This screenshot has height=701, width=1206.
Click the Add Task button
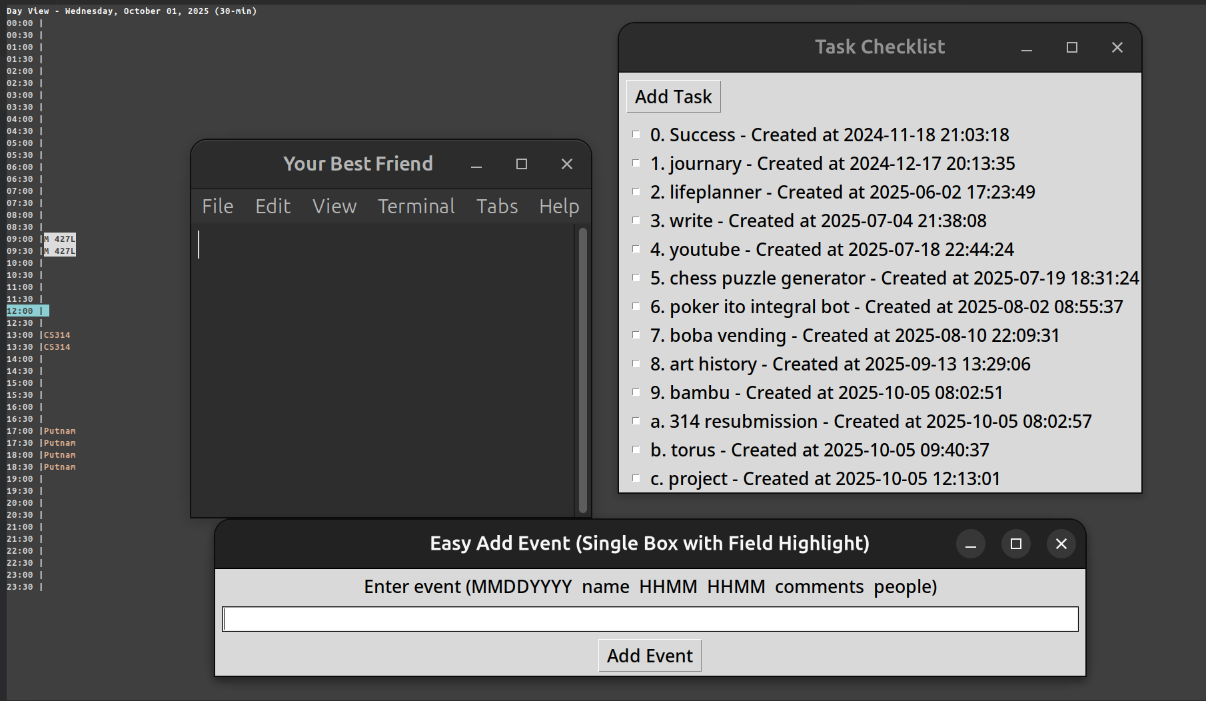(674, 97)
